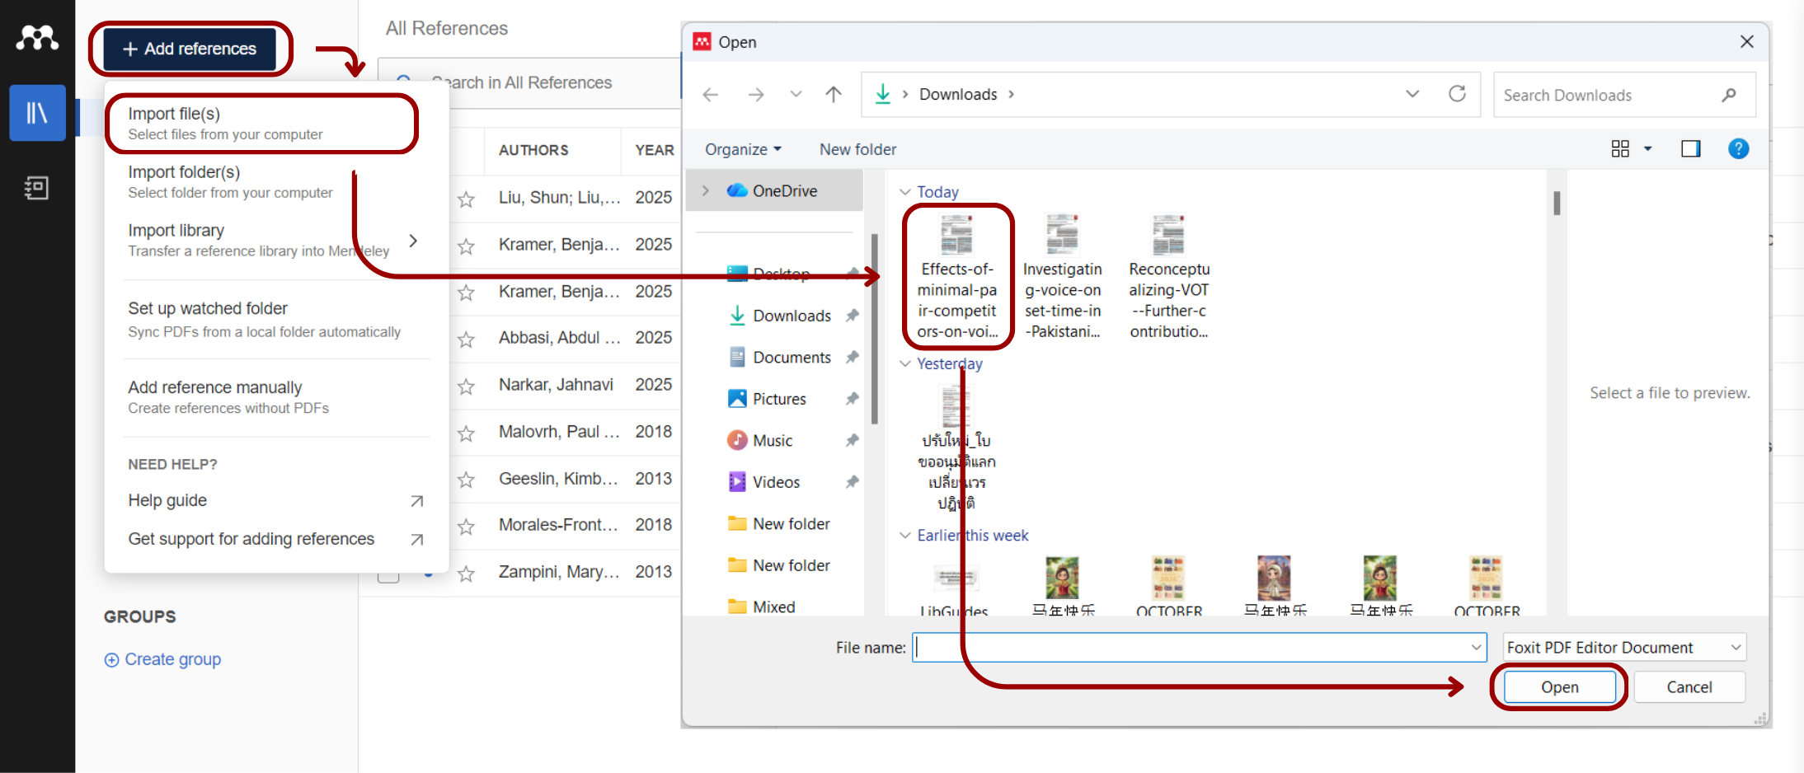Screen dimensions: 1804x773
Task: Open the Library sidebar icon
Action: pyautogui.click(x=37, y=113)
